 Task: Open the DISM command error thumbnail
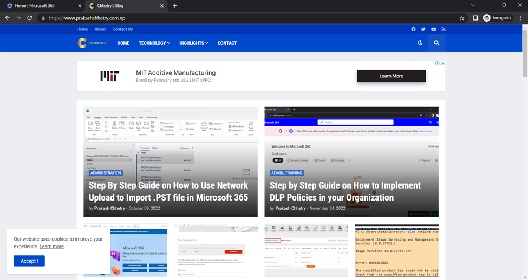coord(396,250)
